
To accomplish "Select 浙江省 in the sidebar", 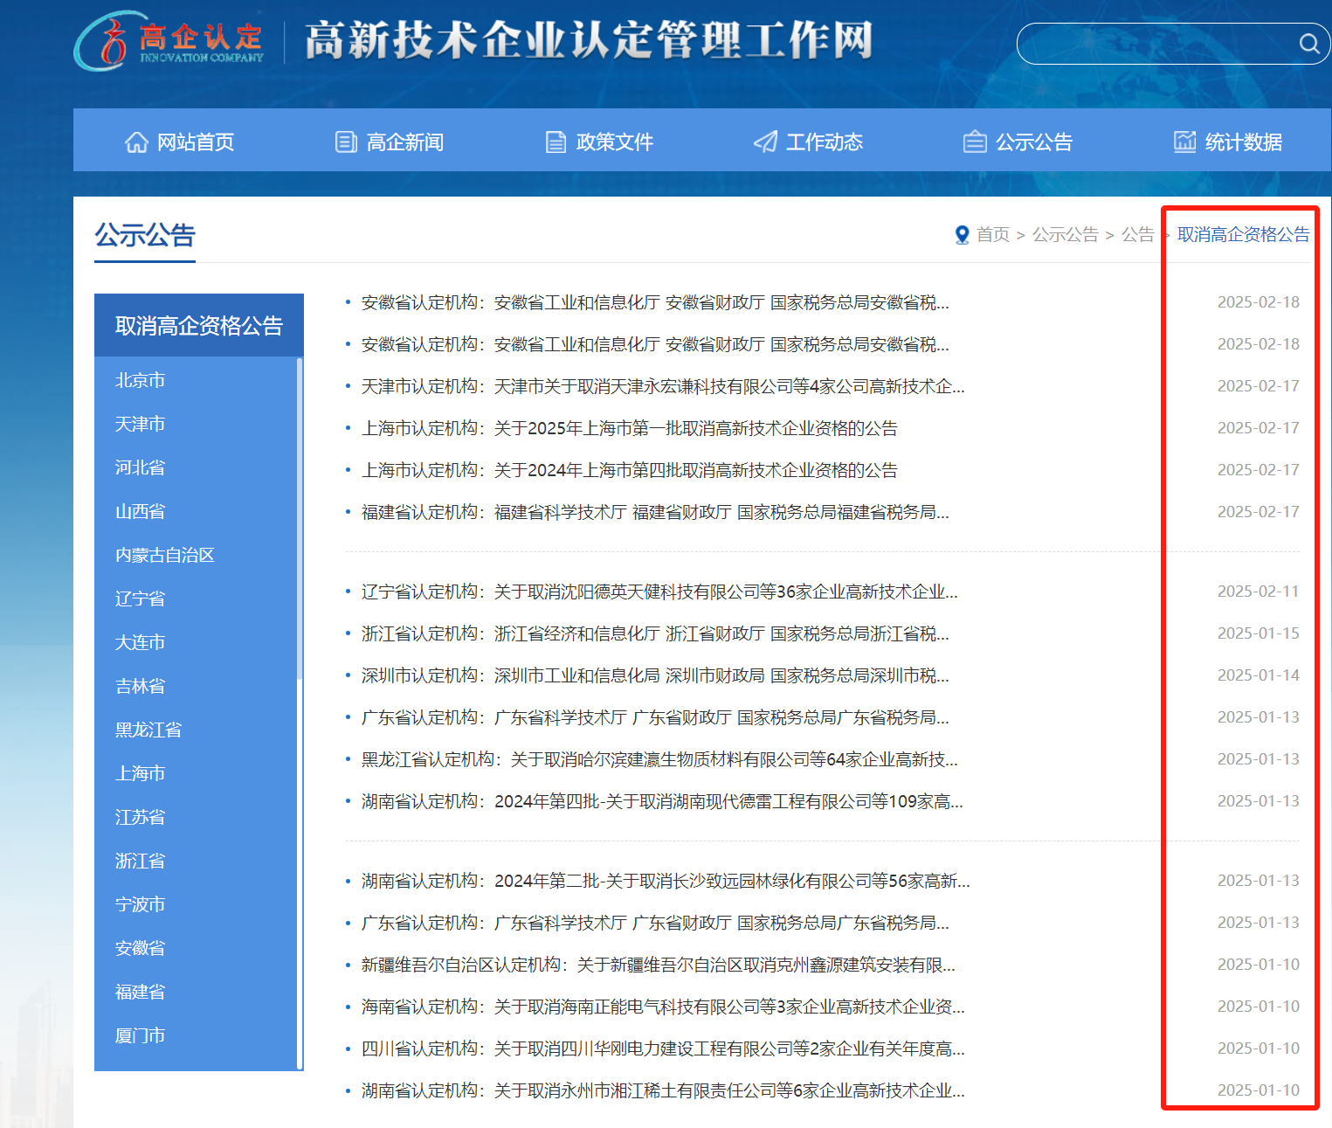I will coord(141,861).
